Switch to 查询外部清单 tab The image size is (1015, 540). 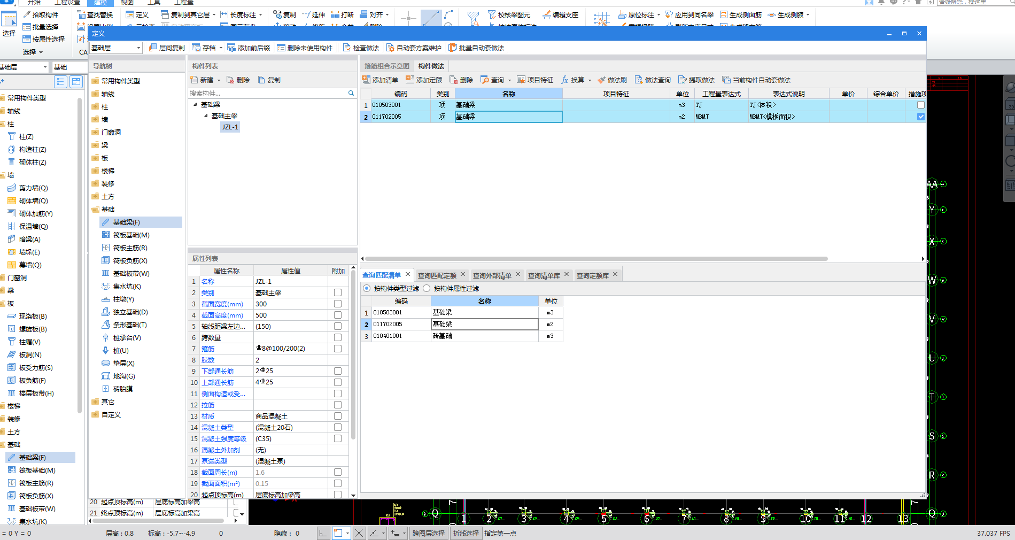tap(492, 275)
